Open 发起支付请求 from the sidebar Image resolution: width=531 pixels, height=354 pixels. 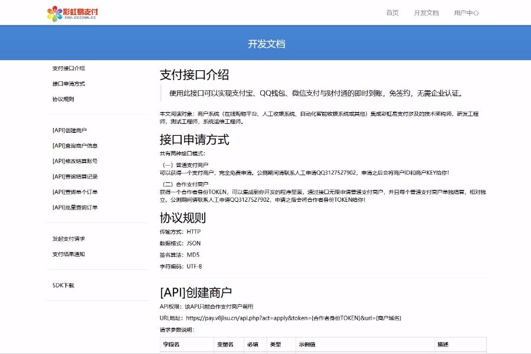(x=67, y=239)
